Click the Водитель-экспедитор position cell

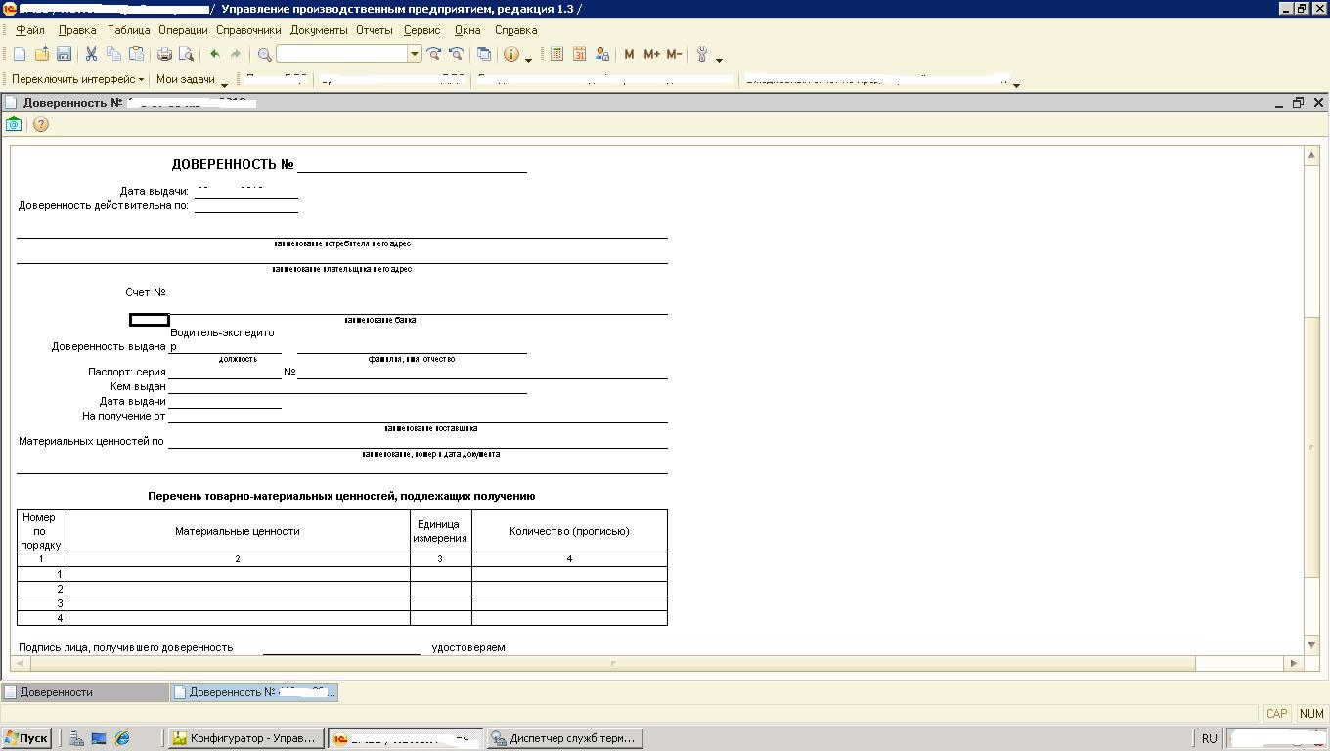pos(225,339)
